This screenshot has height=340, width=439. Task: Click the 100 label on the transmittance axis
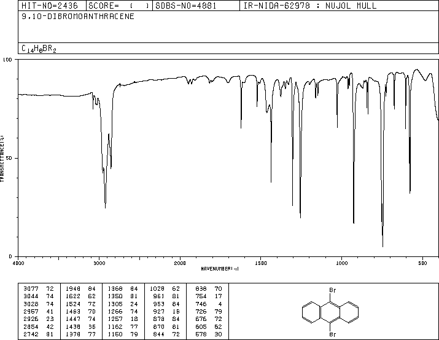7,60
